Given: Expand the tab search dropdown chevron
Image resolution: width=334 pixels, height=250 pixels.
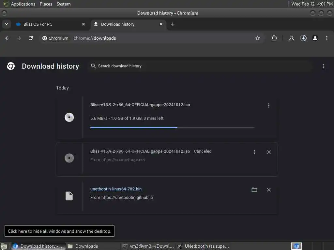Looking at the screenshot, I should 7,24.
